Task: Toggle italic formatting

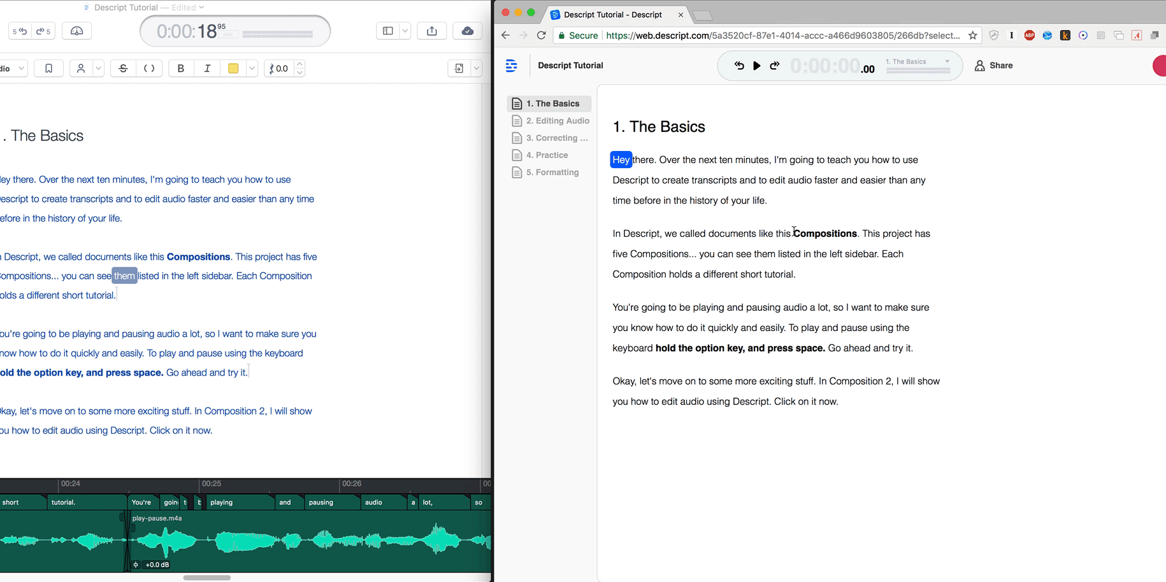Action: [x=207, y=68]
